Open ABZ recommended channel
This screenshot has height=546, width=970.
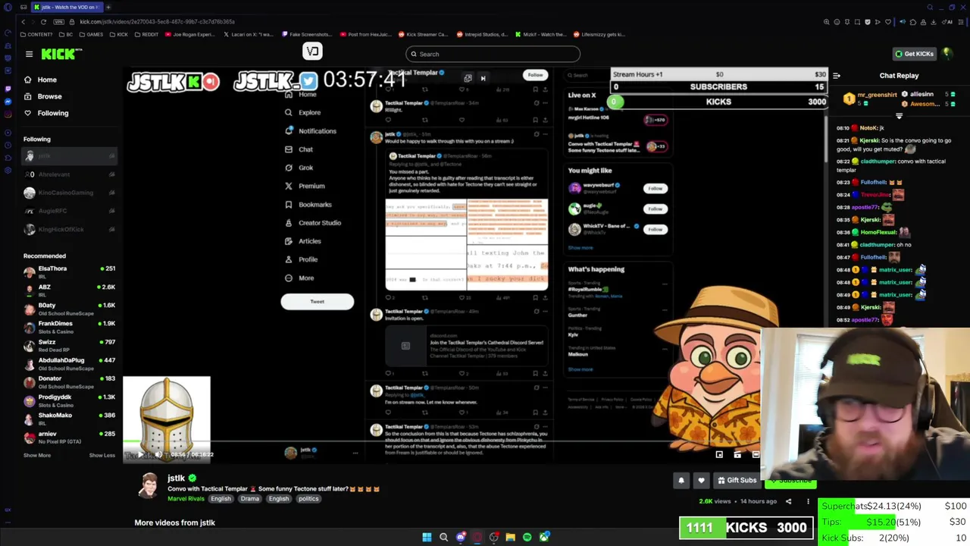(x=70, y=290)
